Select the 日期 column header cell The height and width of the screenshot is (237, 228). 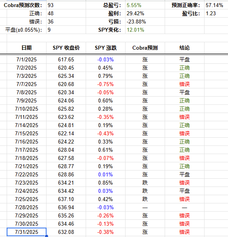[27, 48]
